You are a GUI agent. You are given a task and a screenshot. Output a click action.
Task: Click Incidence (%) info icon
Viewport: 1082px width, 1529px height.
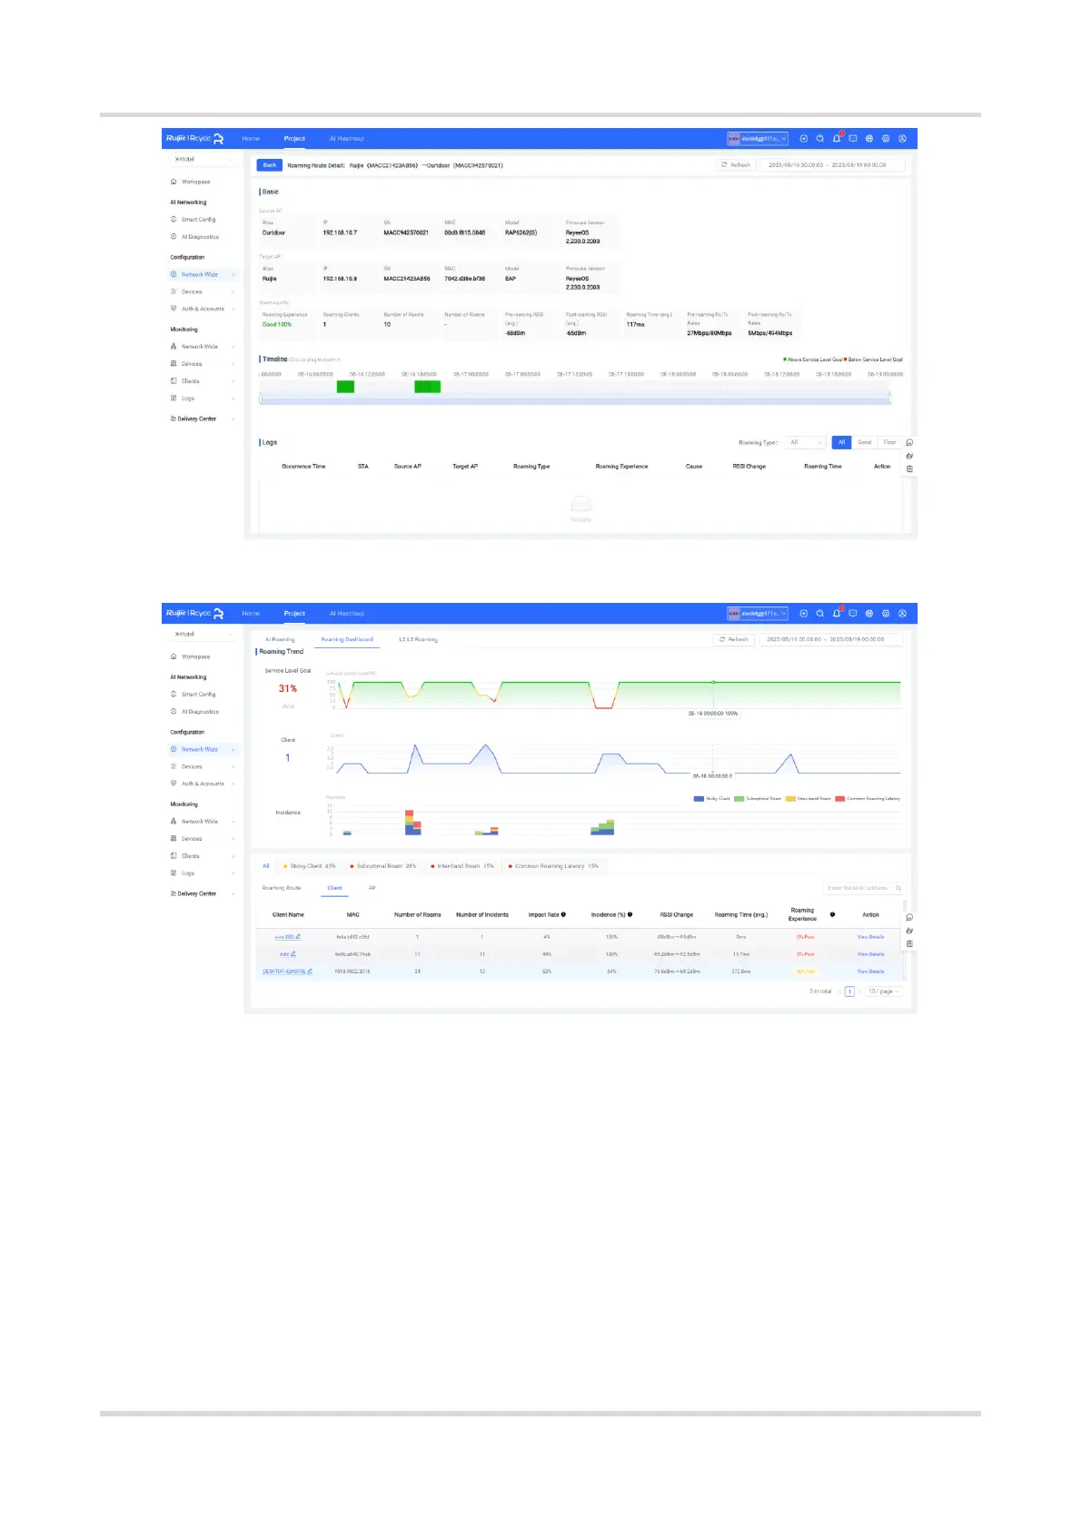(x=630, y=915)
